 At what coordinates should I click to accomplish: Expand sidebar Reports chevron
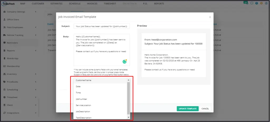tap(36, 51)
